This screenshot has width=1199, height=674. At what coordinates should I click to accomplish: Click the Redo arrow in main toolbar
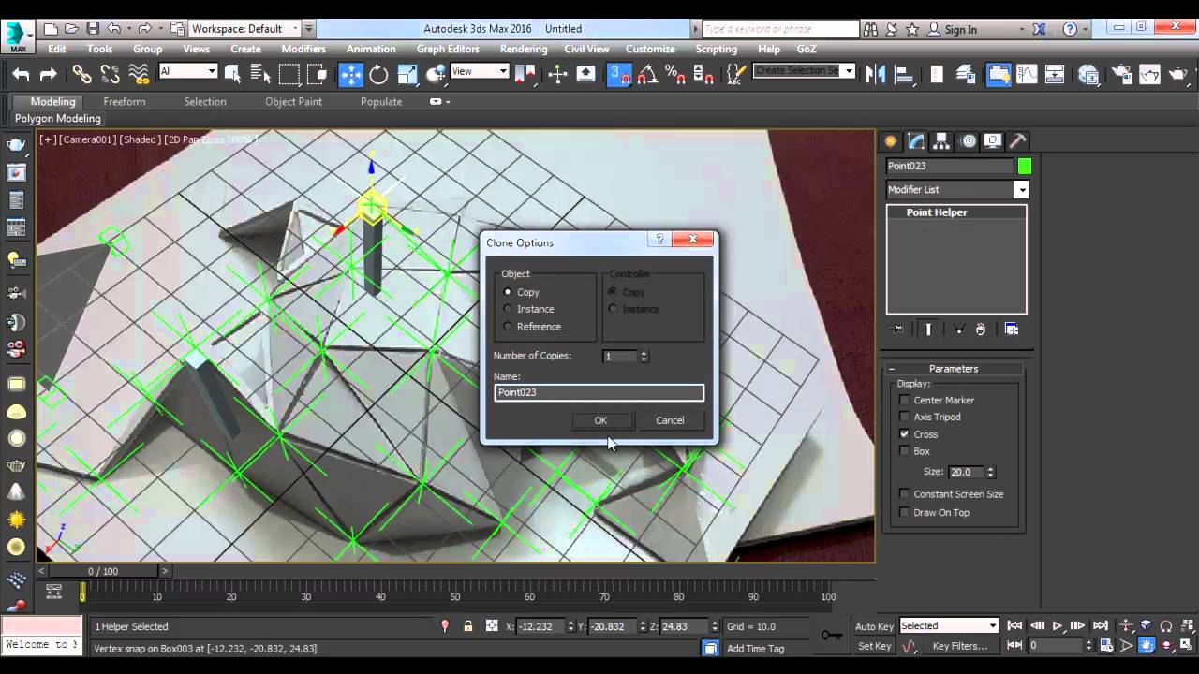48,74
